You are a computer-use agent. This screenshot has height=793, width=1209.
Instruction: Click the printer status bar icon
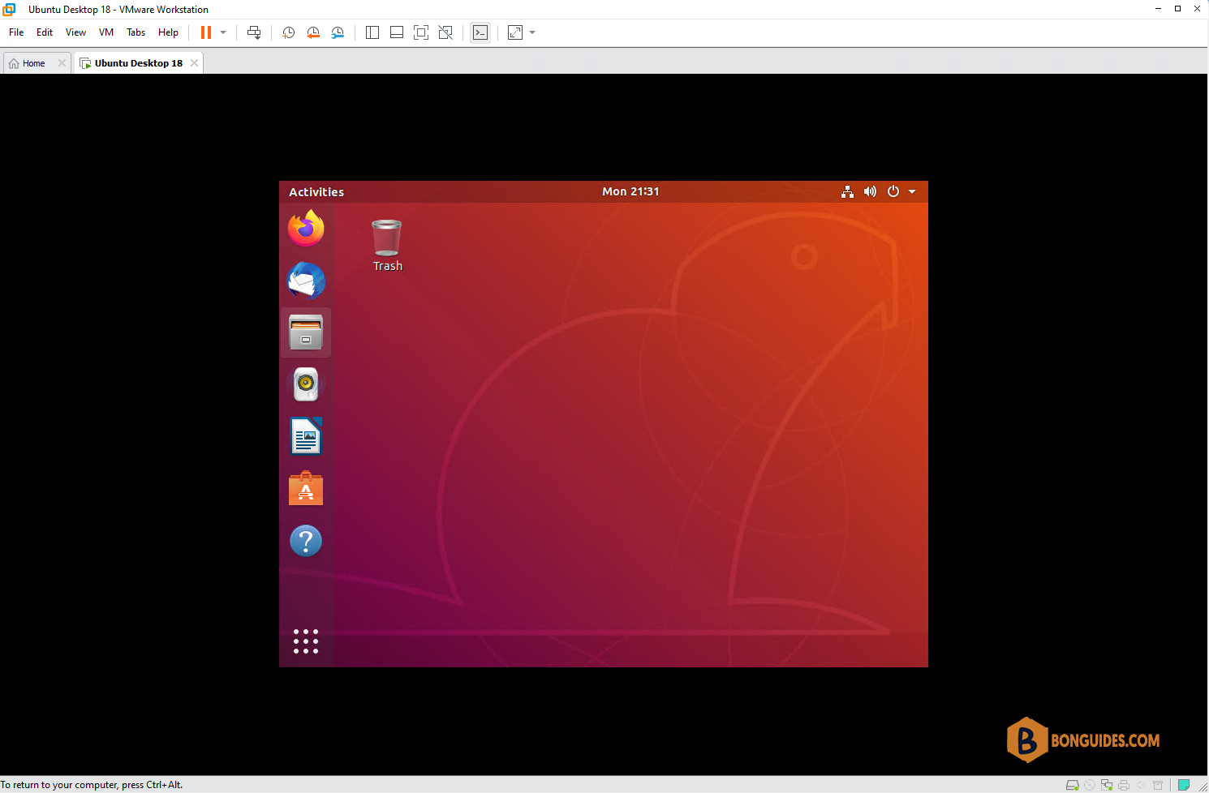click(1124, 785)
